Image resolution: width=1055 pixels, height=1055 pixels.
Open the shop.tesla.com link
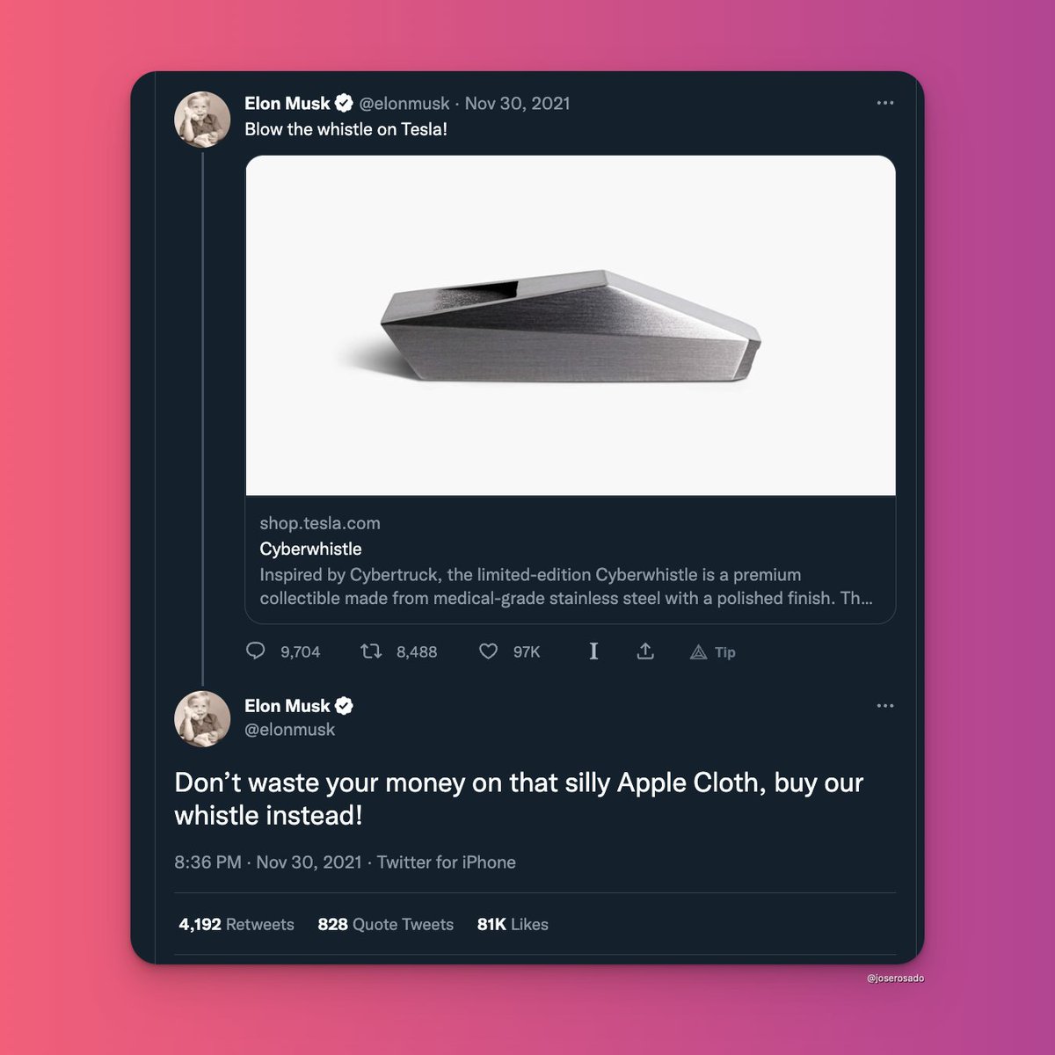click(x=320, y=523)
